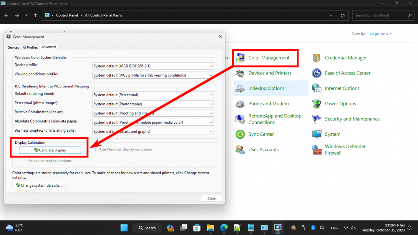Launch Microsoft Edge from the taskbar

224,228
